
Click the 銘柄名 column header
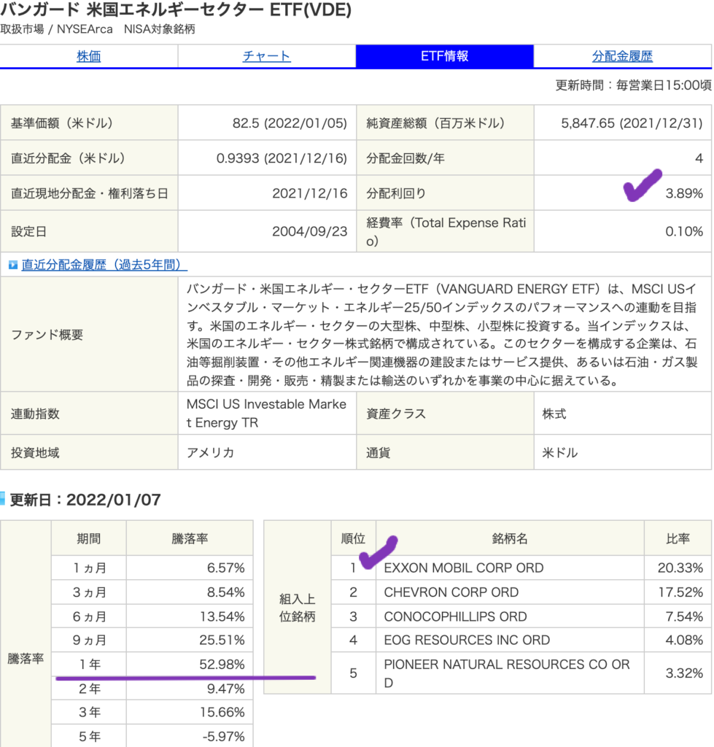[x=510, y=539]
